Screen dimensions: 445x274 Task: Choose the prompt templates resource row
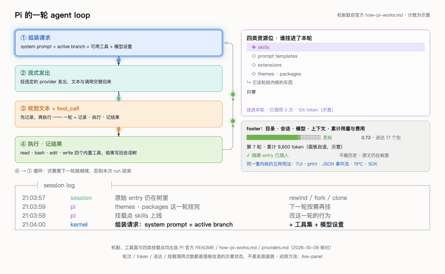click(x=336, y=56)
